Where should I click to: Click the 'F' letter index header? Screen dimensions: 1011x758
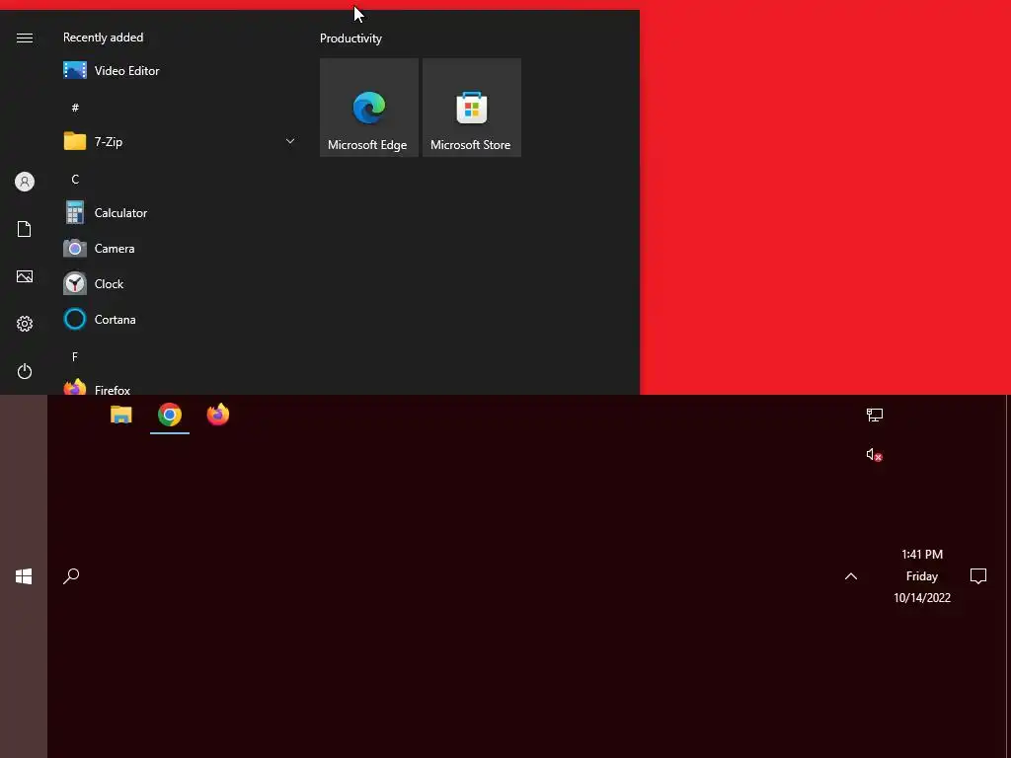click(75, 356)
